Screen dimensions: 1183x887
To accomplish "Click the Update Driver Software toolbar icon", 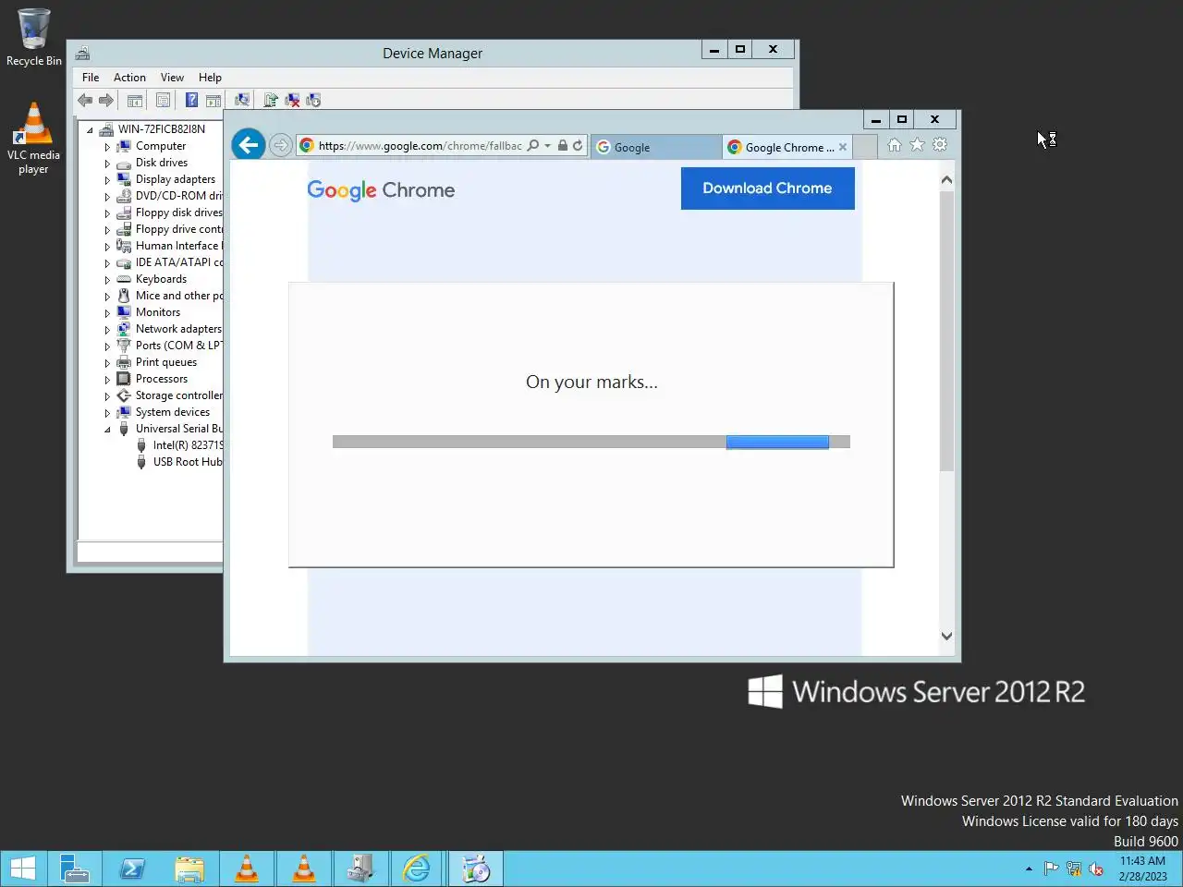I will 271,100.
